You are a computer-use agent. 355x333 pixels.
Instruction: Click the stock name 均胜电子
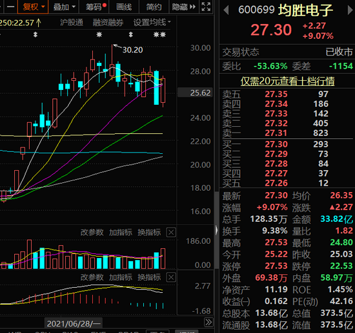(x=305, y=10)
